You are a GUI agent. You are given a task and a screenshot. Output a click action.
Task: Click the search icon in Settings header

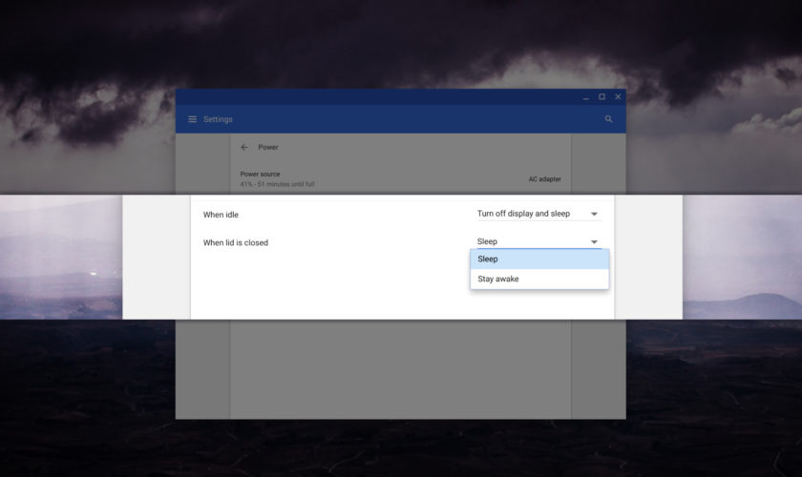[x=609, y=119]
